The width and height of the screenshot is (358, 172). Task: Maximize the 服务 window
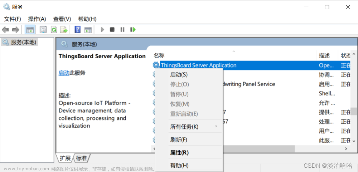click(327, 7)
